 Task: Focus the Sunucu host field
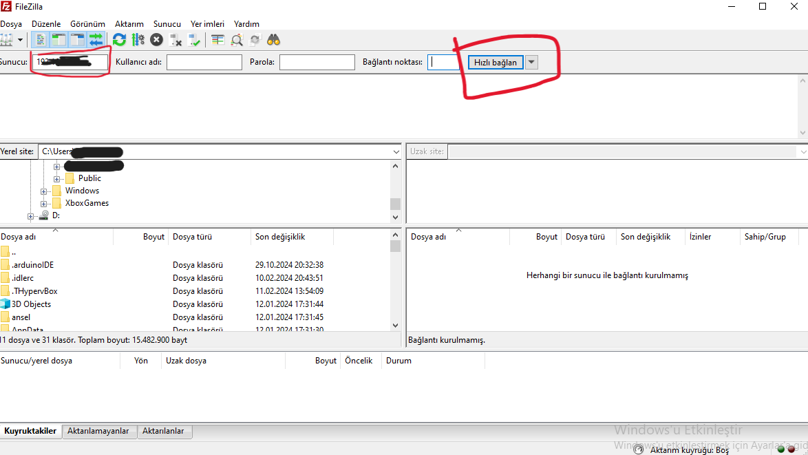(x=70, y=62)
